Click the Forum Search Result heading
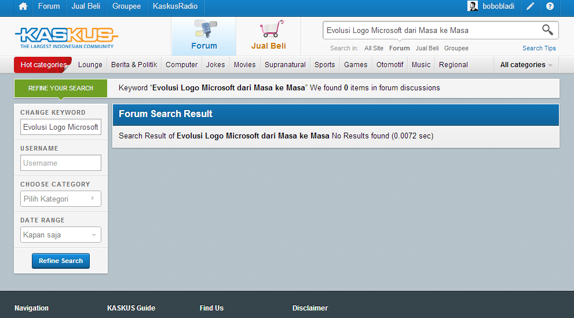 (166, 114)
